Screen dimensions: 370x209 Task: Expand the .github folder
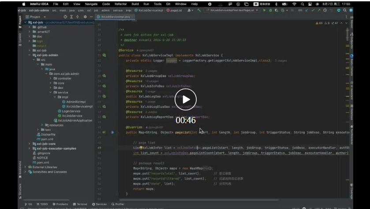pos(30,27)
